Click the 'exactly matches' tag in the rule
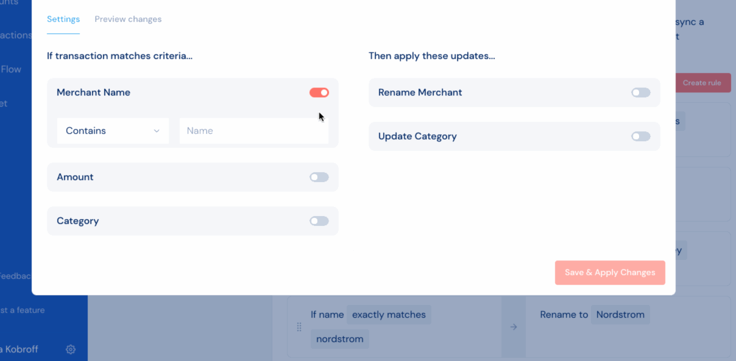 (389, 315)
